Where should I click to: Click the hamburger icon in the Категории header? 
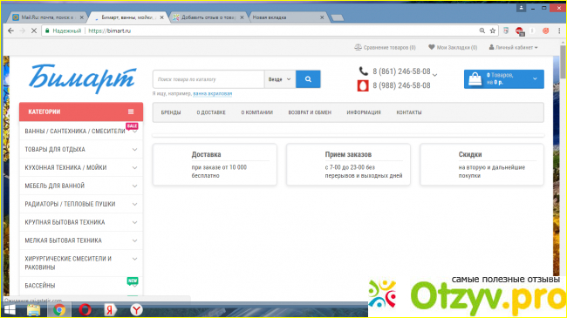point(131,112)
